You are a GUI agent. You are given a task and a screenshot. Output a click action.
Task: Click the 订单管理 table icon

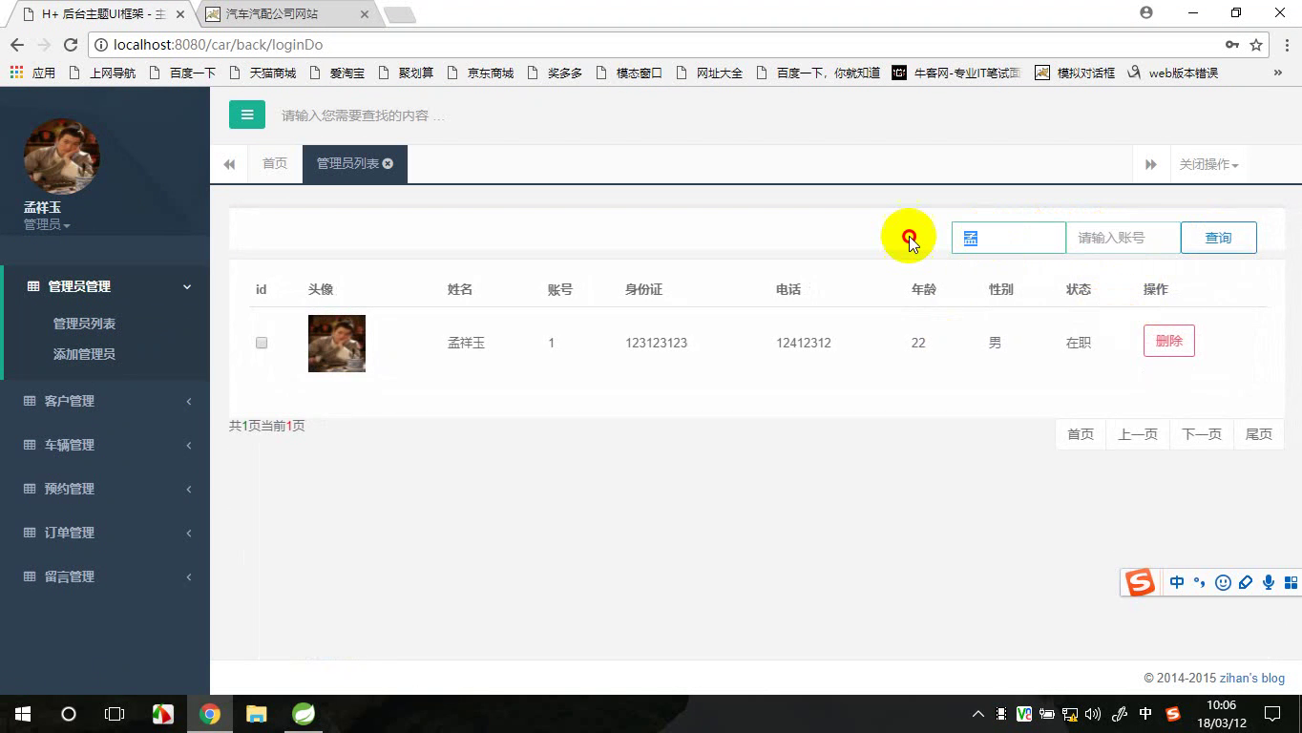[x=30, y=533]
